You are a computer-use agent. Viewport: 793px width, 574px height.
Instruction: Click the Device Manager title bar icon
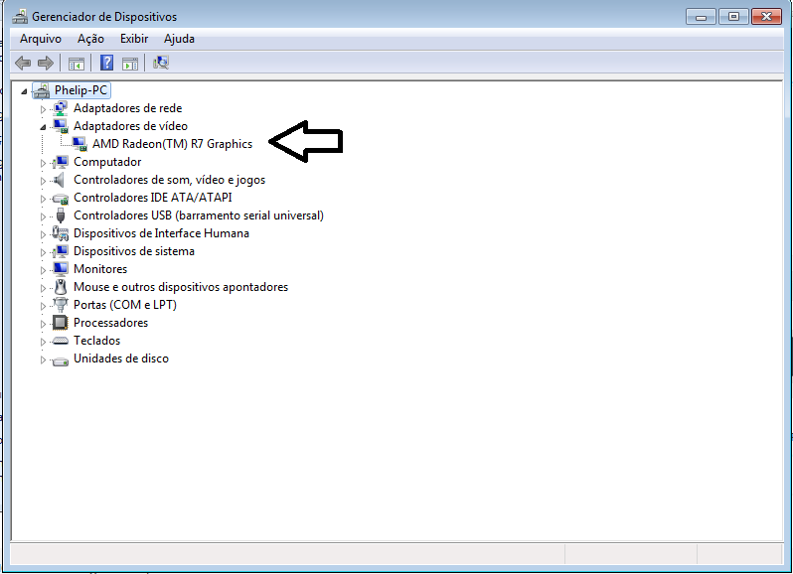pyautogui.click(x=20, y=17)
